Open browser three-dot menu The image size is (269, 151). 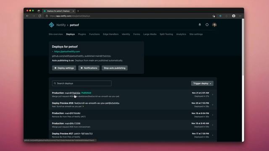240,16
